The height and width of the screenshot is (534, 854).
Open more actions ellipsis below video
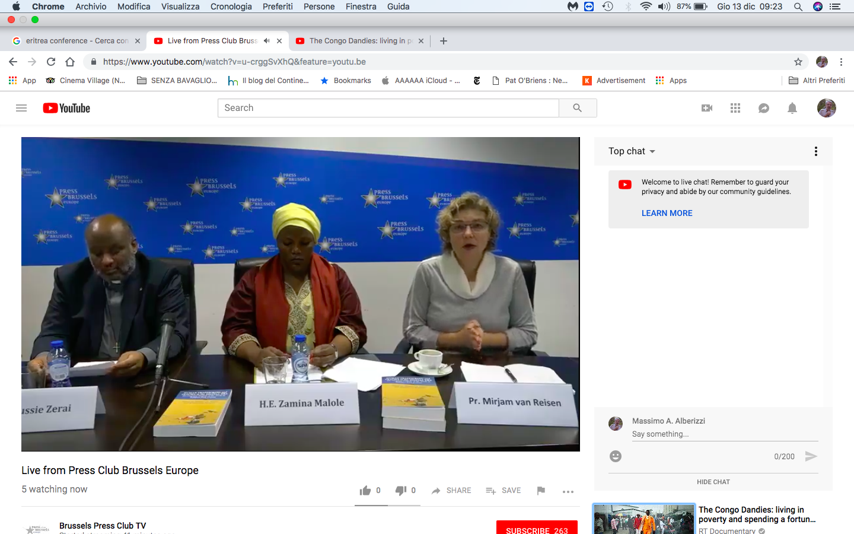(568, 491)
